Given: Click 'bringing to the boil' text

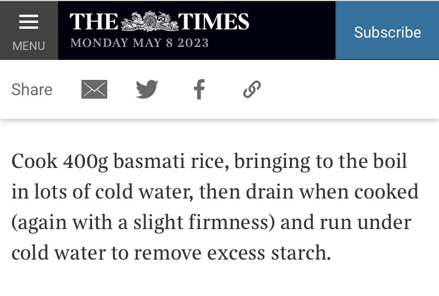Looking at the screenshot, I should (x=320, y=162).
